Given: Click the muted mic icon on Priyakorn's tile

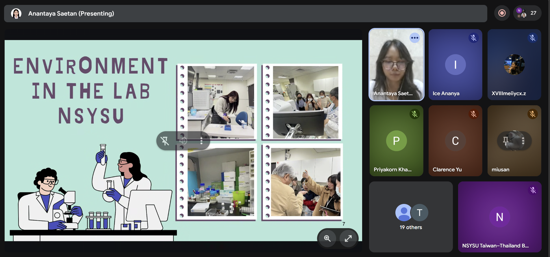Looking at the screenshot, I should [414, 114].
